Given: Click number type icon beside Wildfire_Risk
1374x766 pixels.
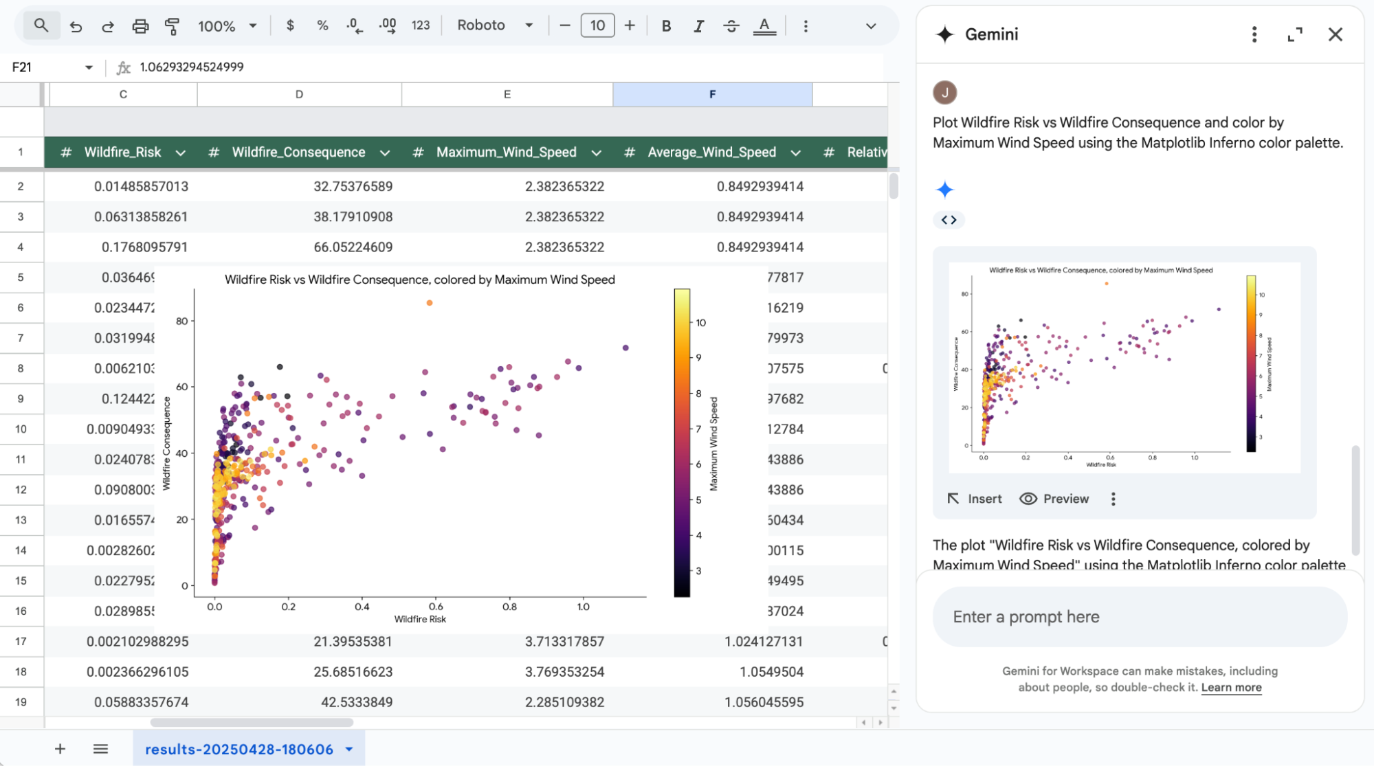Looking at the screenshot, I should [x=66, y=153].
